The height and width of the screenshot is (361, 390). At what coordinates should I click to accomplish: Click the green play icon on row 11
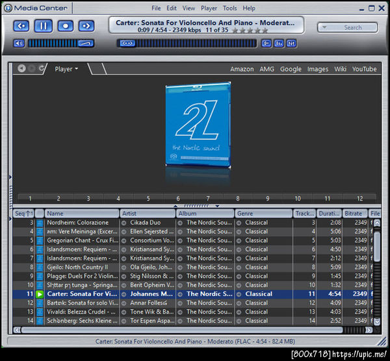pyautogui.click(x=40, y=294)
